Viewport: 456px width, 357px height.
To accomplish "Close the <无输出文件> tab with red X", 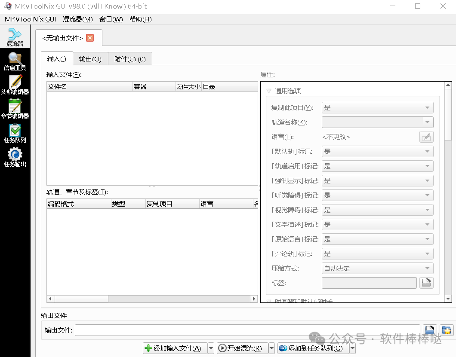I will (x=90, y=38).
